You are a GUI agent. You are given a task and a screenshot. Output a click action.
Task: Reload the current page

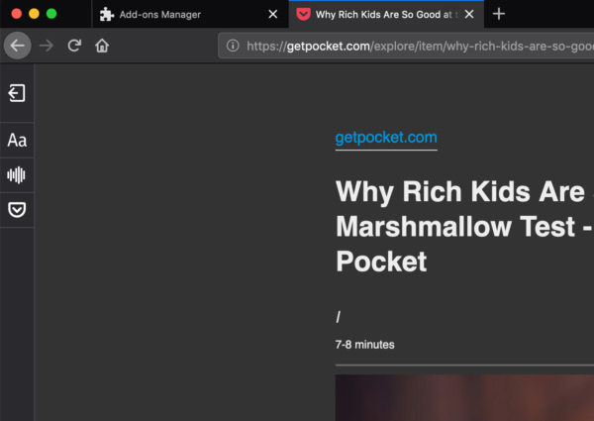(x=74, y=46)
